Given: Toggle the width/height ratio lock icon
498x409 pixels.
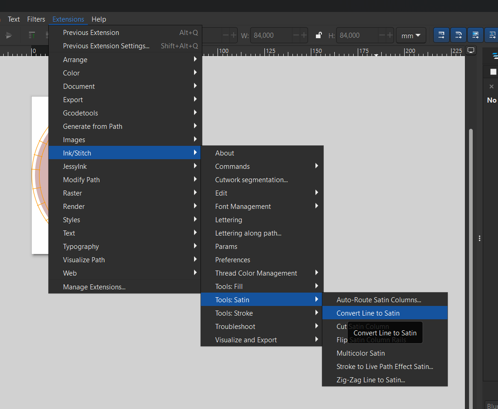Looking at the screenshot, I should pyautogui.click(x=319, y=35).
